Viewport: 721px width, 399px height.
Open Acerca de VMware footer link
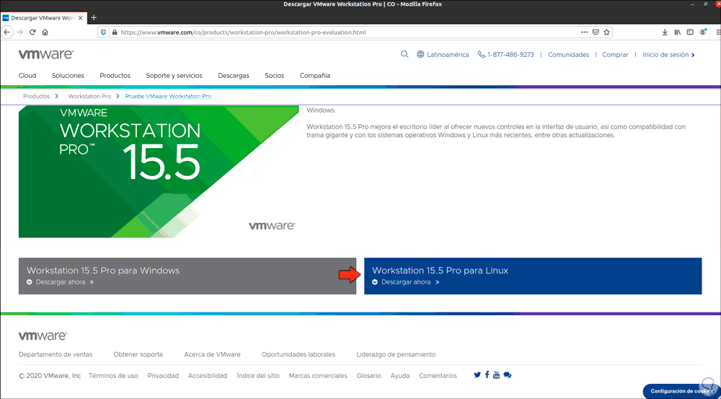tap(212, 354)
